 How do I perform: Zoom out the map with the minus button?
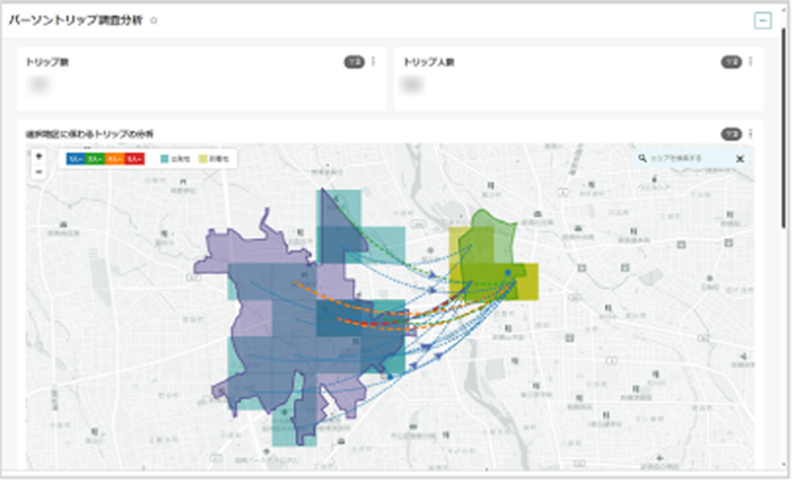pyautogui.click(x=39, y=172)
